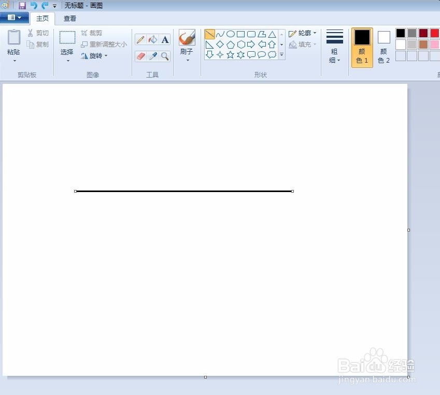Select the Four-point star shape
The width and height of the screenshot is (440, 395).
(x=220, y=55)
